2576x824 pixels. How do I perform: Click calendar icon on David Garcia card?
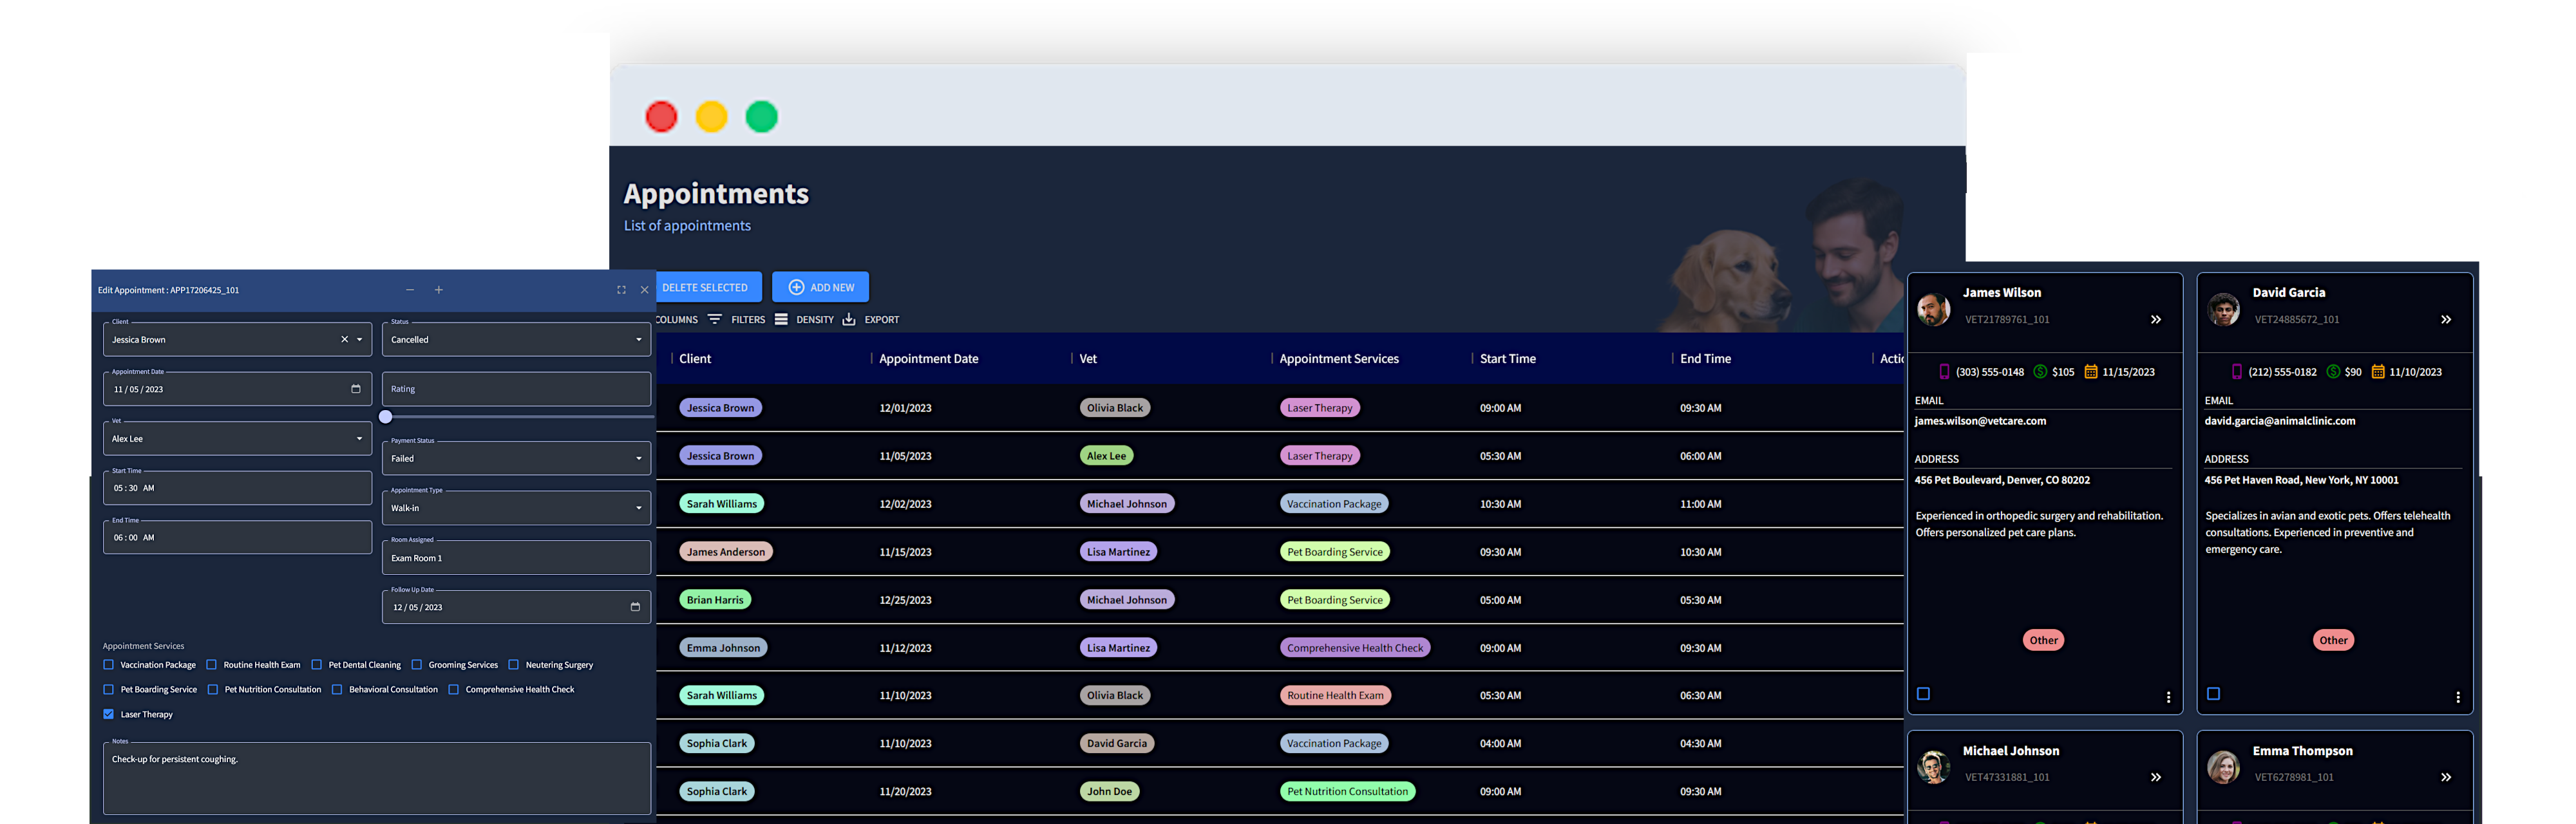[2378, 371]
